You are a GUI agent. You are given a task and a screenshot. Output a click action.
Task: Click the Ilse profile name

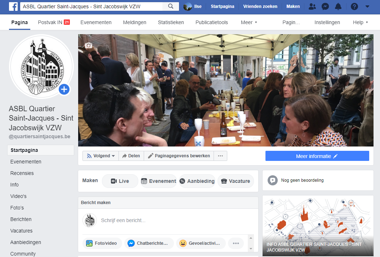coord(198,6)
